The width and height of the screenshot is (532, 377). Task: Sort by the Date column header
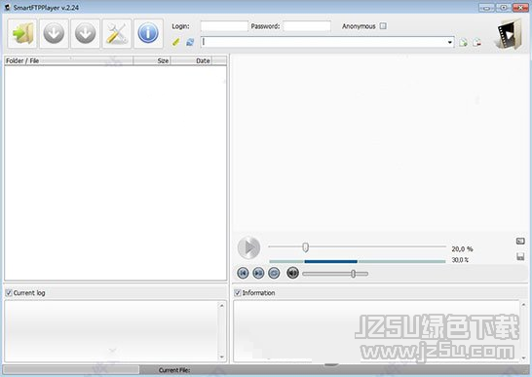(191, 60)
